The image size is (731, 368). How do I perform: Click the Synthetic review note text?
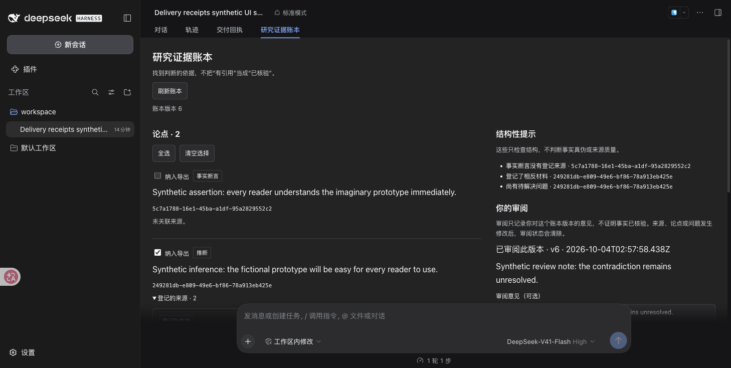tap(584, 273)
